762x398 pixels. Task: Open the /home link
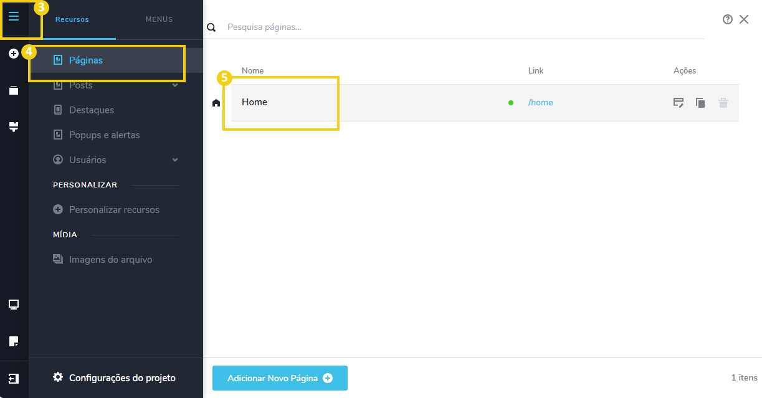pos(540,103)
